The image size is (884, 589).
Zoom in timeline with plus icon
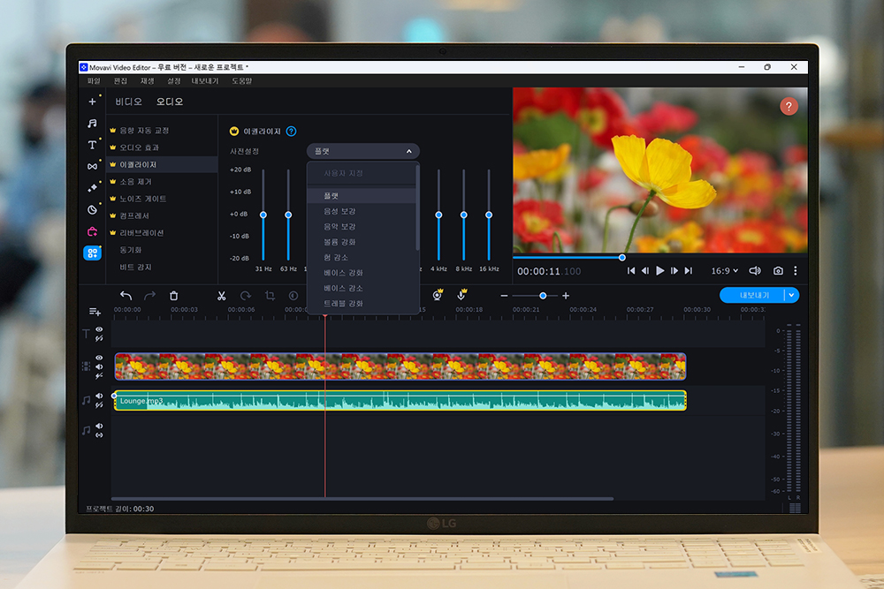(x=566, y=296)
